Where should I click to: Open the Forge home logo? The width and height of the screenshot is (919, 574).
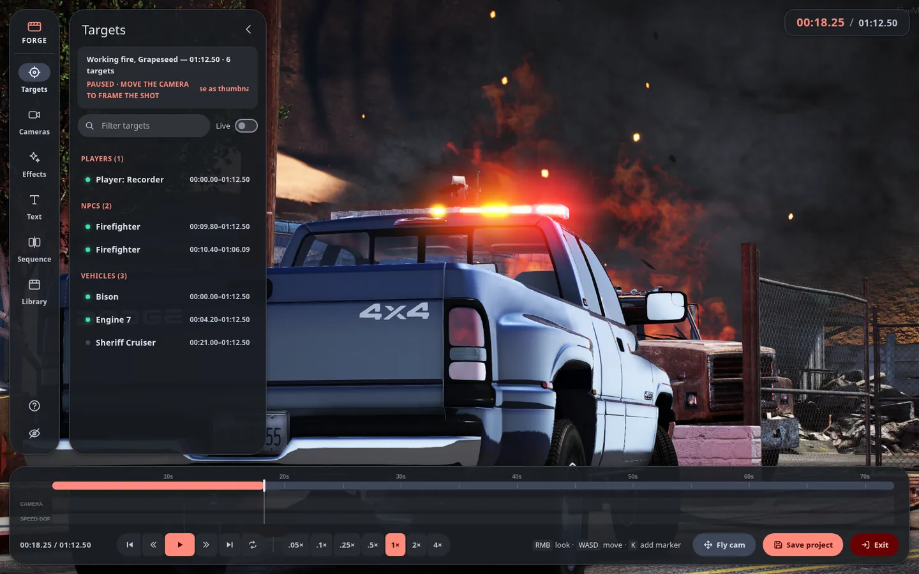[34, 33]
